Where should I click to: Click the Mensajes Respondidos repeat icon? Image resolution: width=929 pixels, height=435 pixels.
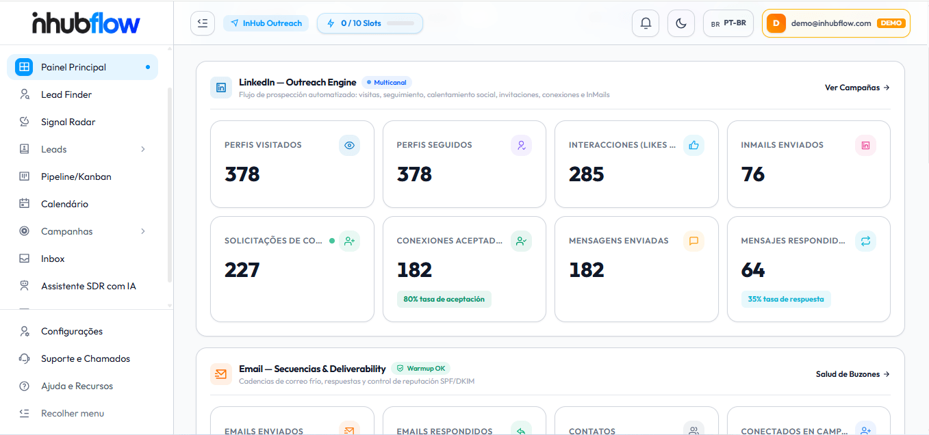point(865,241)
